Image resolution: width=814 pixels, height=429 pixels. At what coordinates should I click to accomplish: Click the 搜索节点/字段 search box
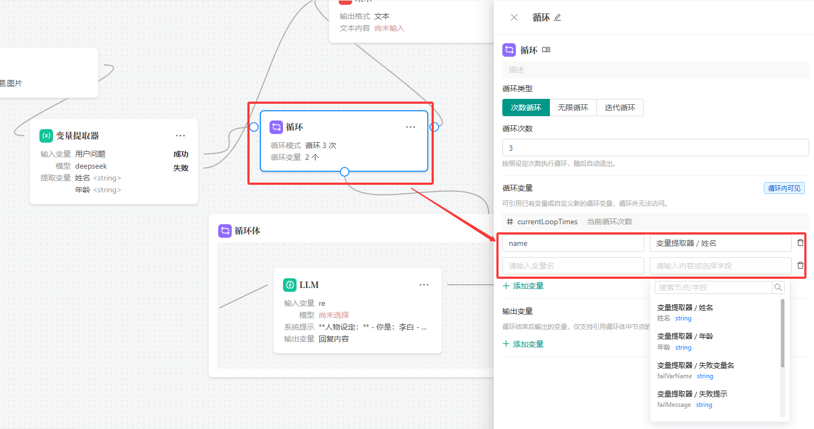pyautogui.click(x=713, y=287)
